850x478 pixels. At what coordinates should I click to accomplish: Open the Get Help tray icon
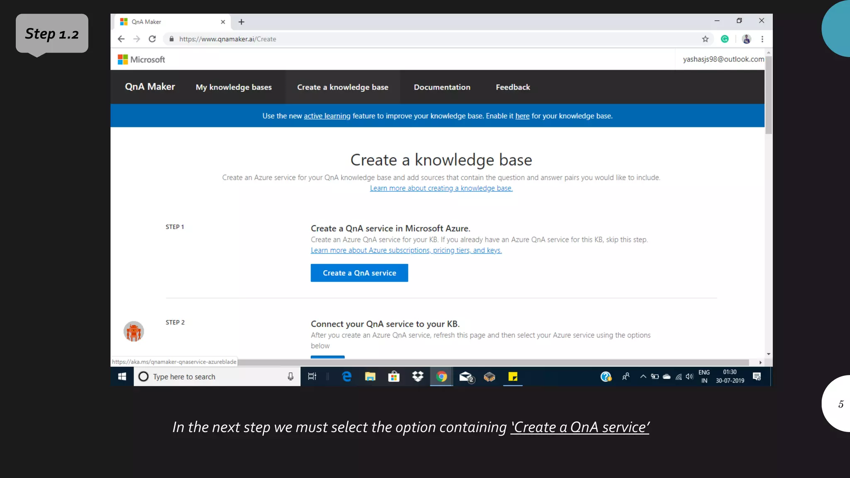[x=606, y=377]
